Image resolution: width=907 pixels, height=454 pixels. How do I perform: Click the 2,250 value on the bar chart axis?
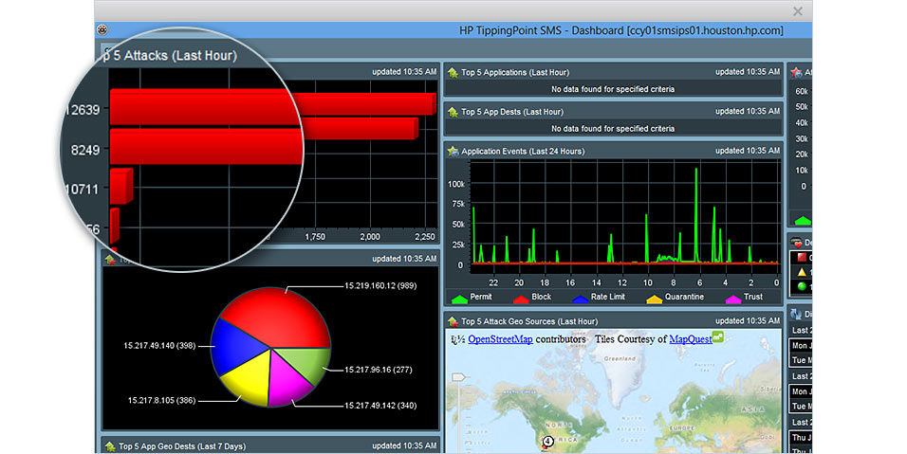425,237
